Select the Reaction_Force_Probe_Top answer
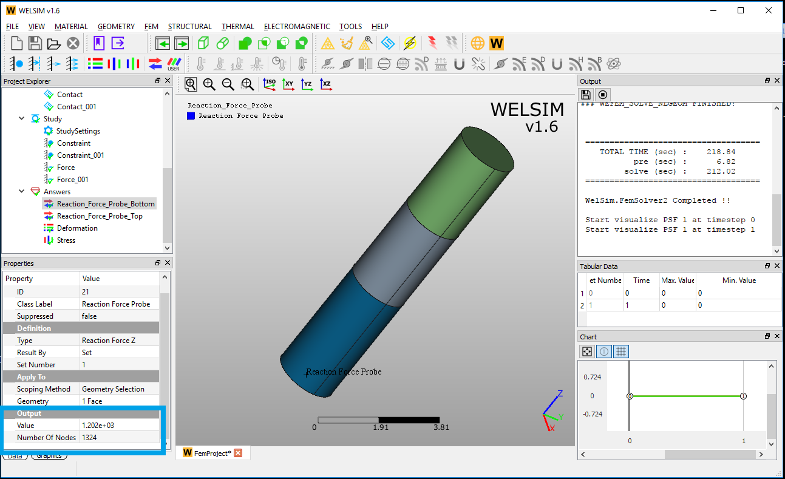 tap(99, 216)
